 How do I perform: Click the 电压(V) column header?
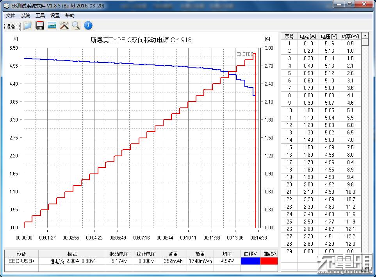(x=329, y=36)
